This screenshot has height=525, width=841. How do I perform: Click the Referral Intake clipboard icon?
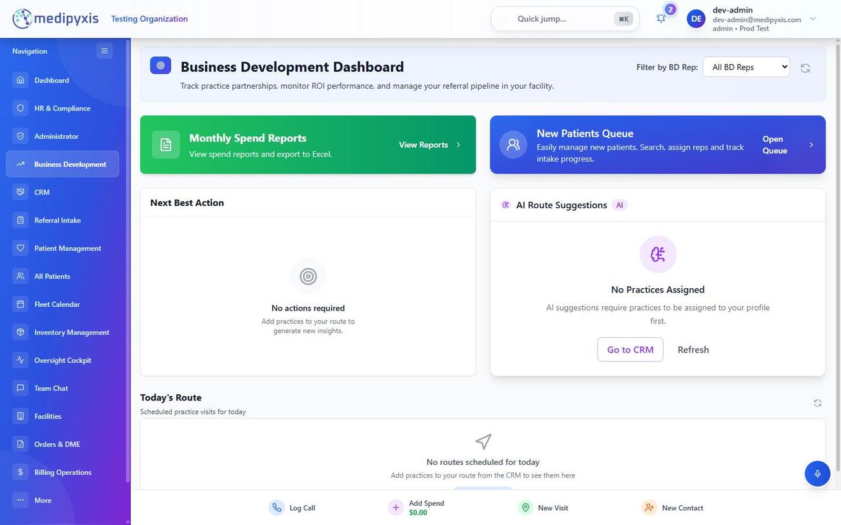[x=20, y=220]
